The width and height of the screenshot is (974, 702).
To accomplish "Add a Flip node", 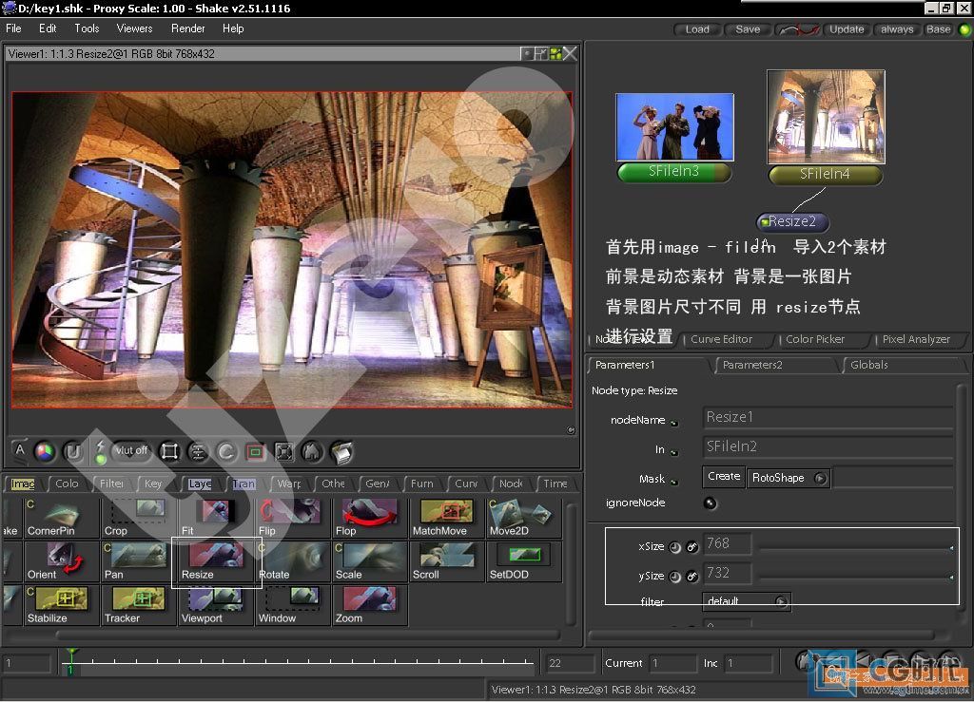I will pos(292,518).
